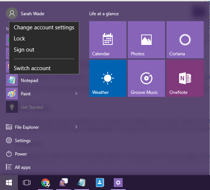
Task: Open Notepad from the app list
Action: point(42,80)
